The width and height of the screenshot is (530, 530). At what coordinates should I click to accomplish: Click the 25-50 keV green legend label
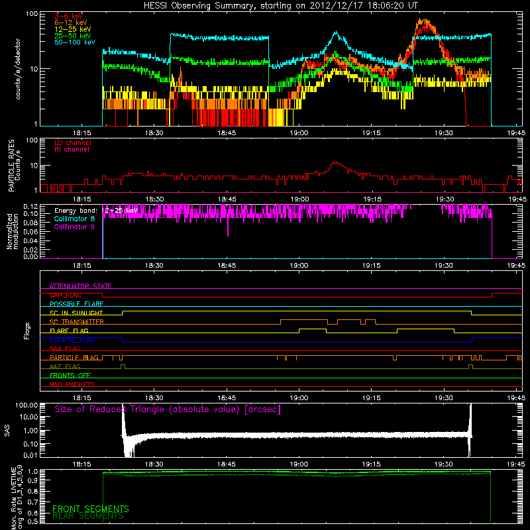(73, 36)
